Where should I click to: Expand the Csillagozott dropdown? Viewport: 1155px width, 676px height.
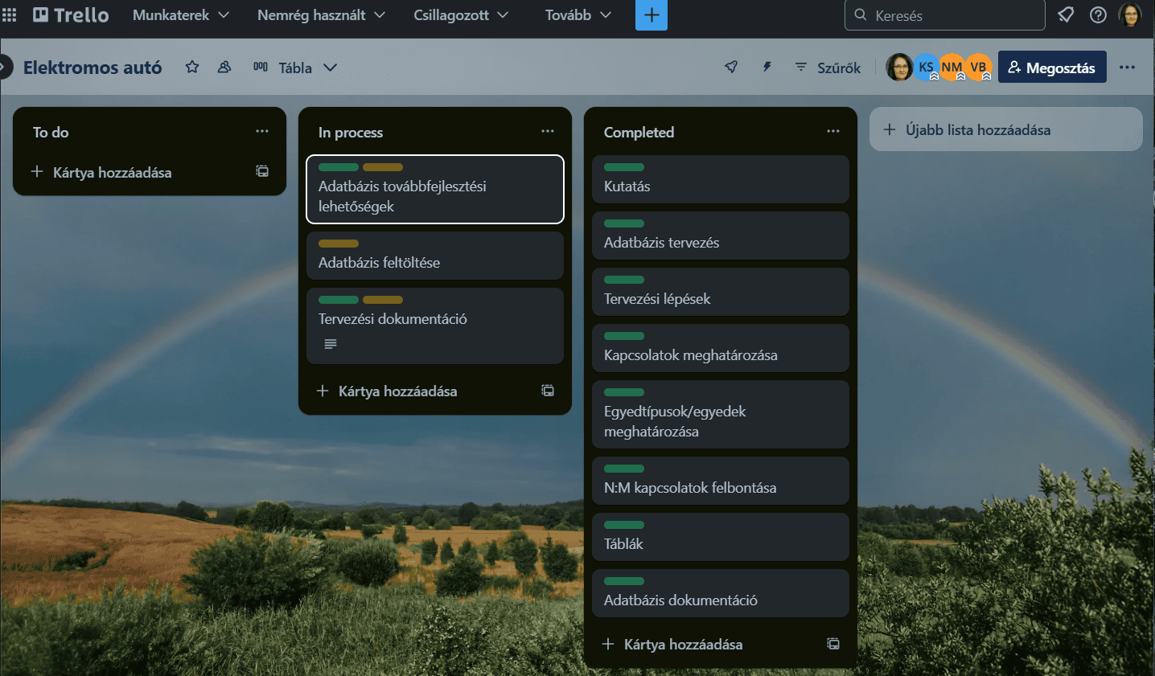[461, 15]
